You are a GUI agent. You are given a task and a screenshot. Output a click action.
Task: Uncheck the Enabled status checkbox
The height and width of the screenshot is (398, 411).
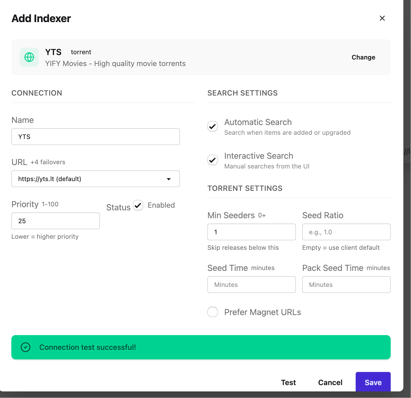click(138, 205)
